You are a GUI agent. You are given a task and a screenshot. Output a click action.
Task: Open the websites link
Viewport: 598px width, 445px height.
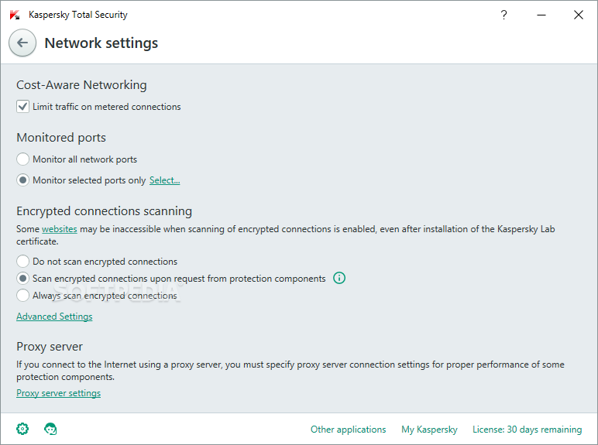[60, 229]
